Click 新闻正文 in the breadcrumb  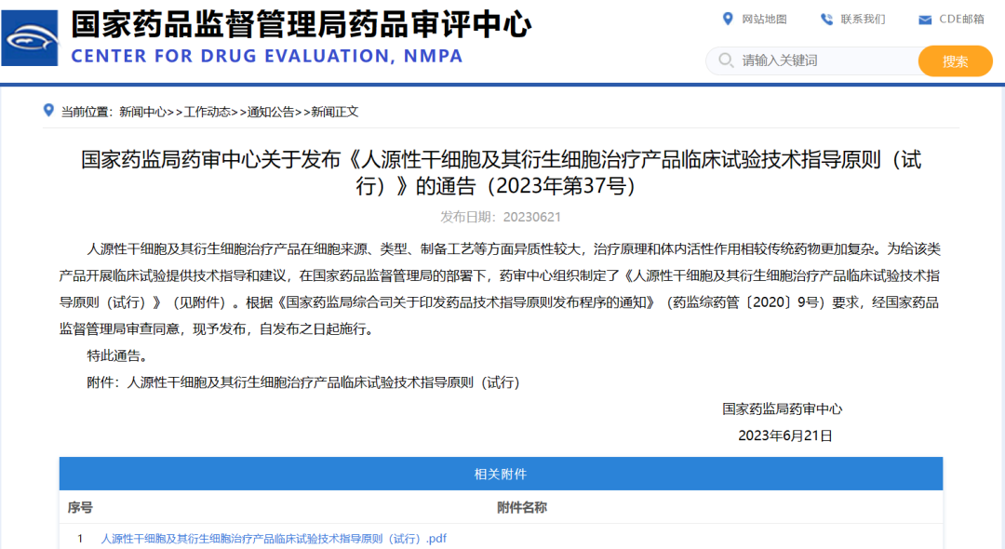pos(335,112)
